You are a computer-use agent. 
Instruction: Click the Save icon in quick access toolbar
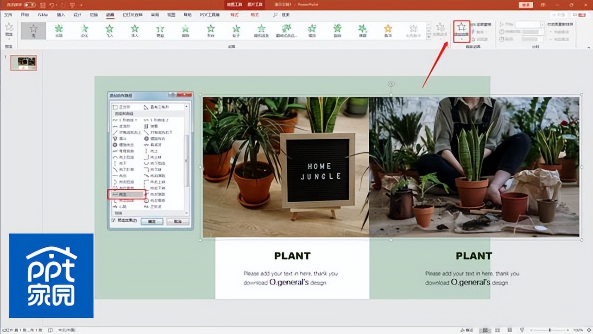click(43, 5)
